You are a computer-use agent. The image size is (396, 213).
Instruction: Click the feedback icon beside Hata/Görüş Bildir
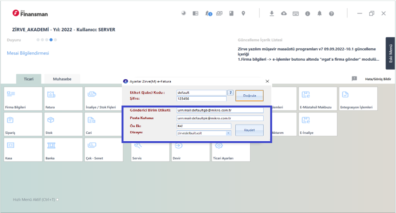click(354, 78)
